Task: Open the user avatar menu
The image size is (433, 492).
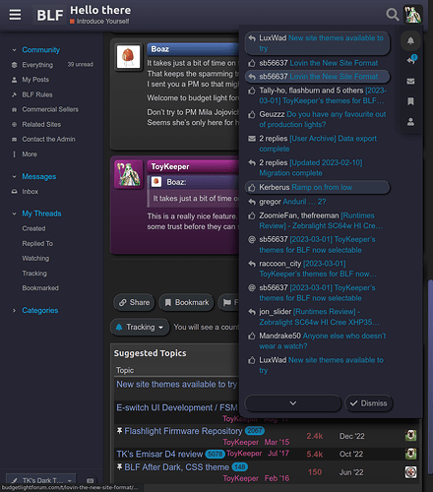Action: 412,15
